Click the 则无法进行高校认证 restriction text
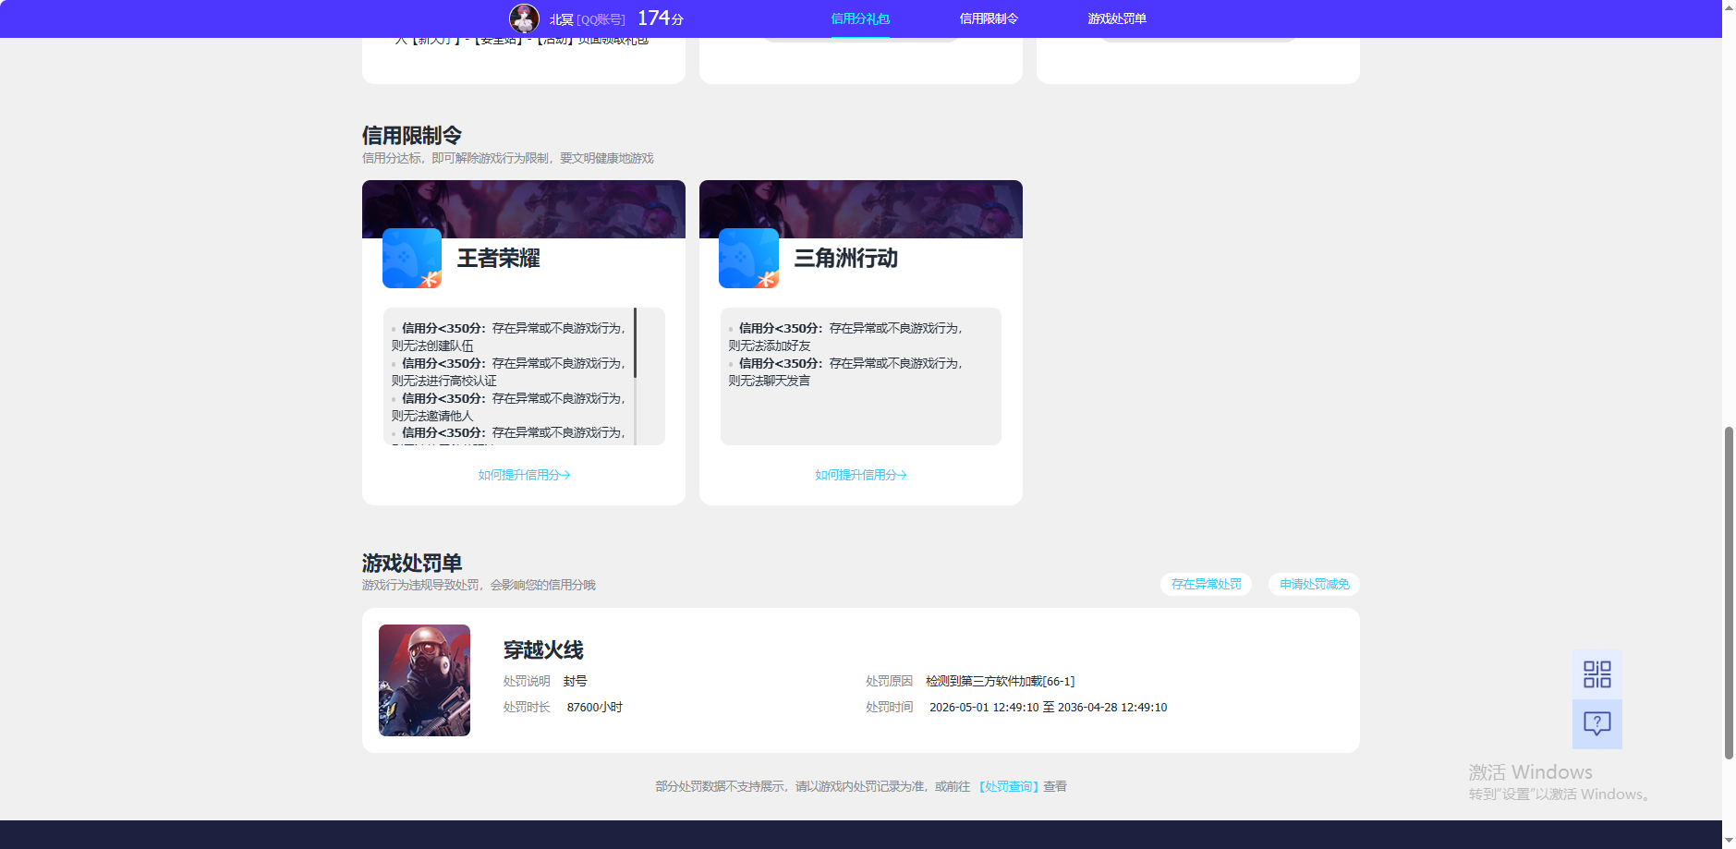 coord(444,381)
